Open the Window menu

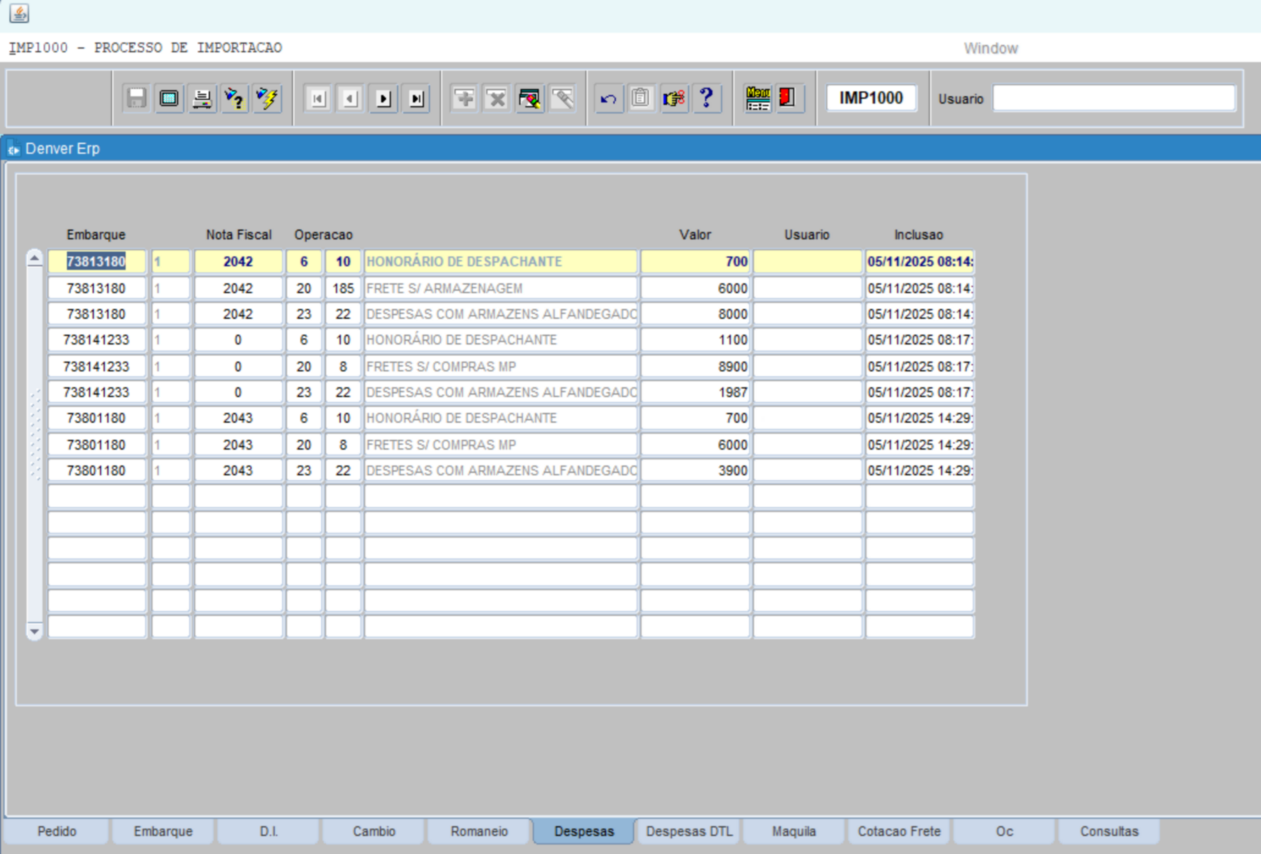[x=990, y=49]
